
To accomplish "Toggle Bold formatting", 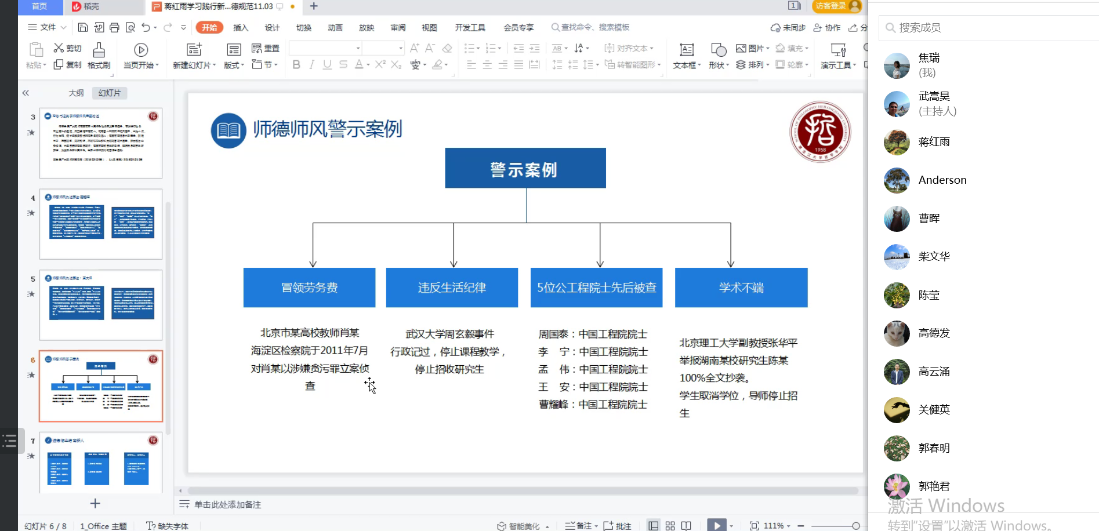I will 296,65.
